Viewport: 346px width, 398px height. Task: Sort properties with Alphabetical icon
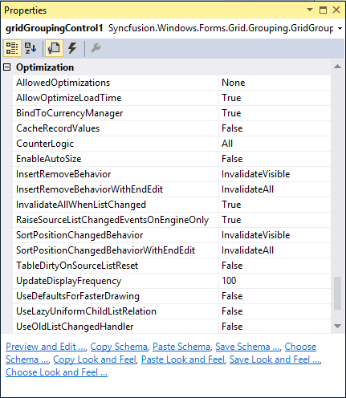click(31, 48)
